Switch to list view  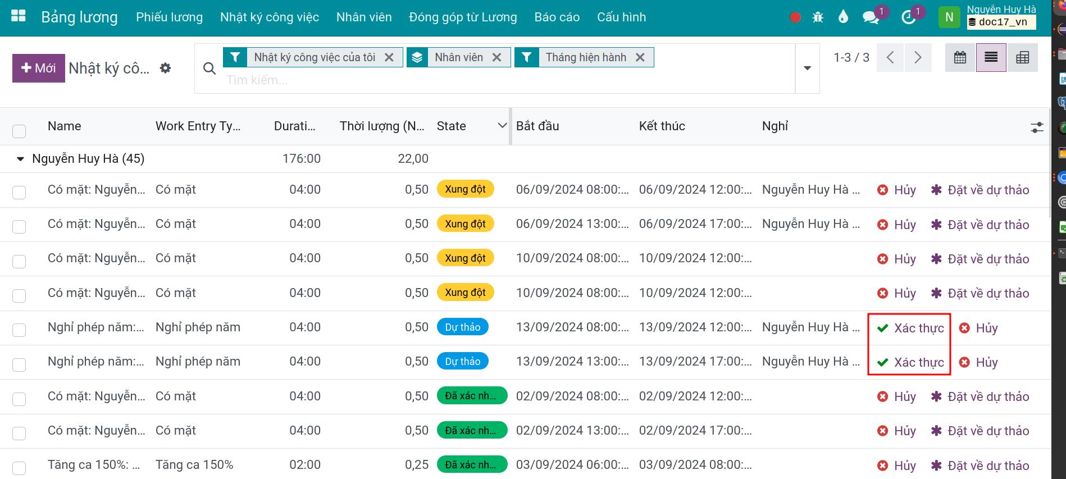[991, 57]
